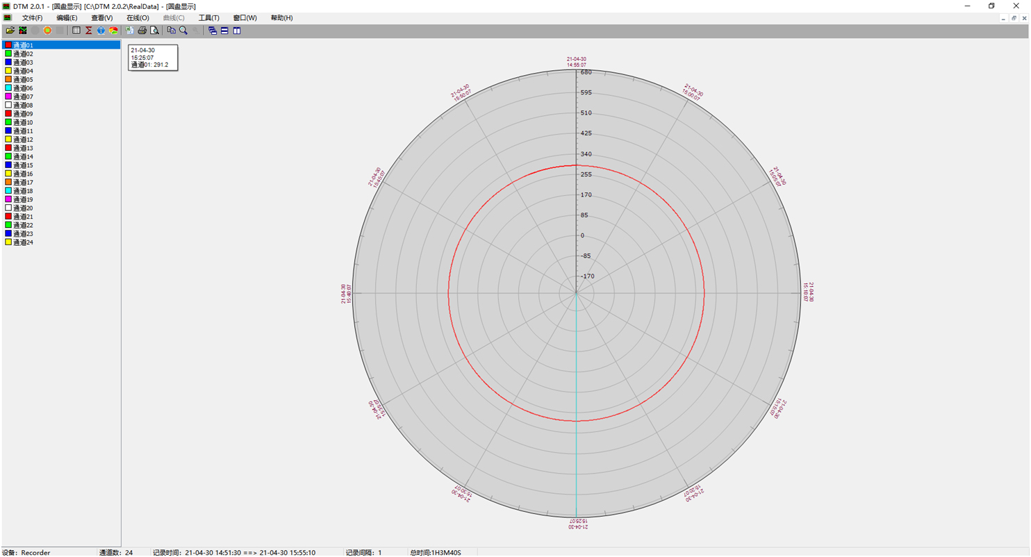Click the print preview icon

(154, 31)
